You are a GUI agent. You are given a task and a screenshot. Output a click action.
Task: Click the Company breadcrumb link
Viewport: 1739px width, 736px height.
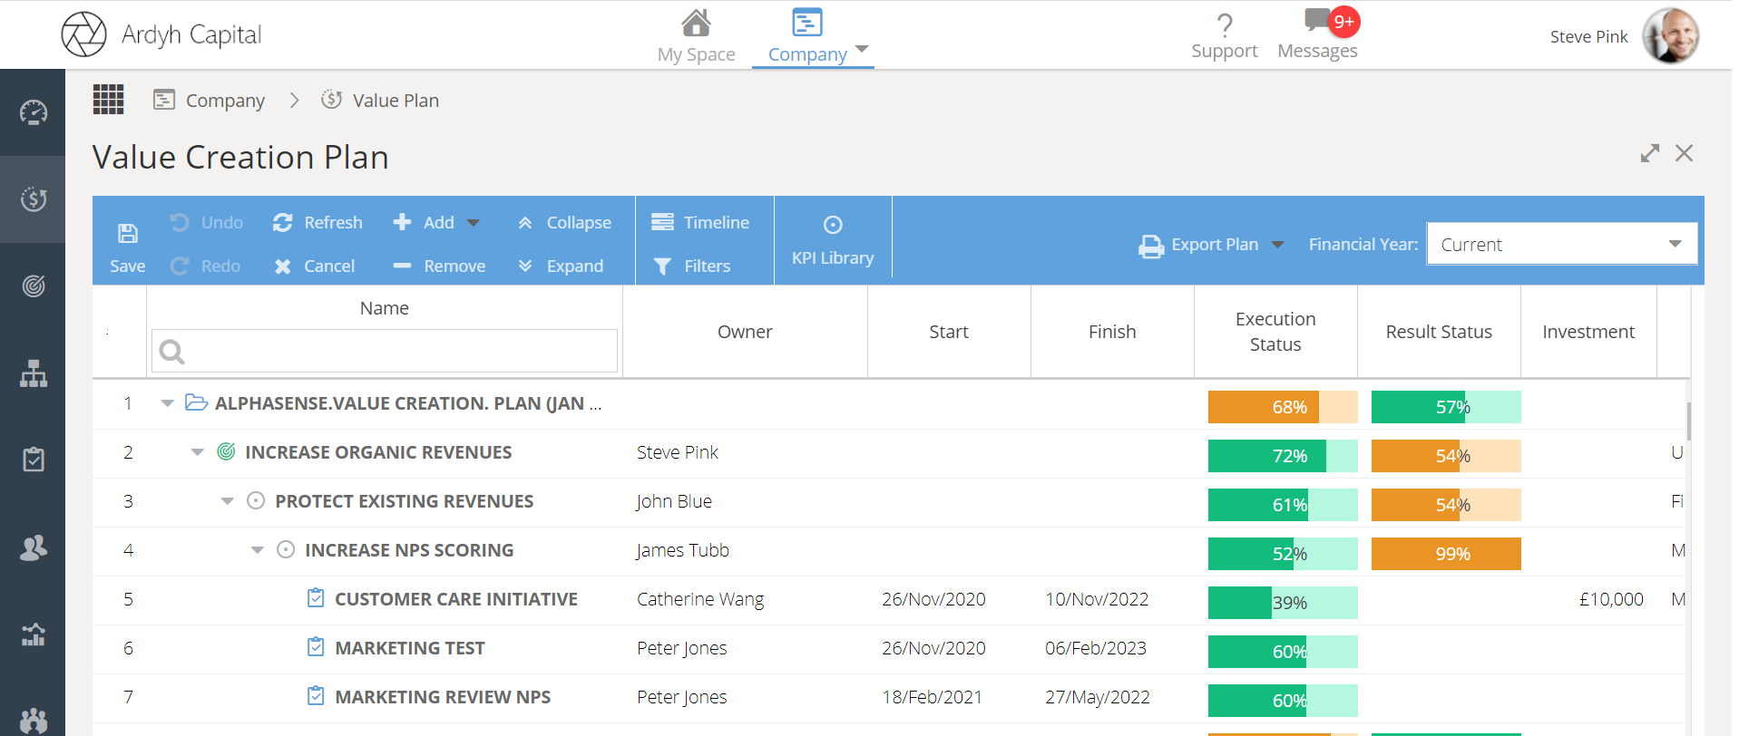point(210,100)
